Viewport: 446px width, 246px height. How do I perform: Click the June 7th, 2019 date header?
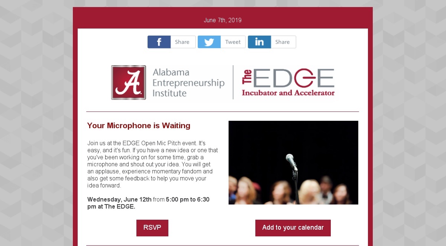[x=223, y=20]
